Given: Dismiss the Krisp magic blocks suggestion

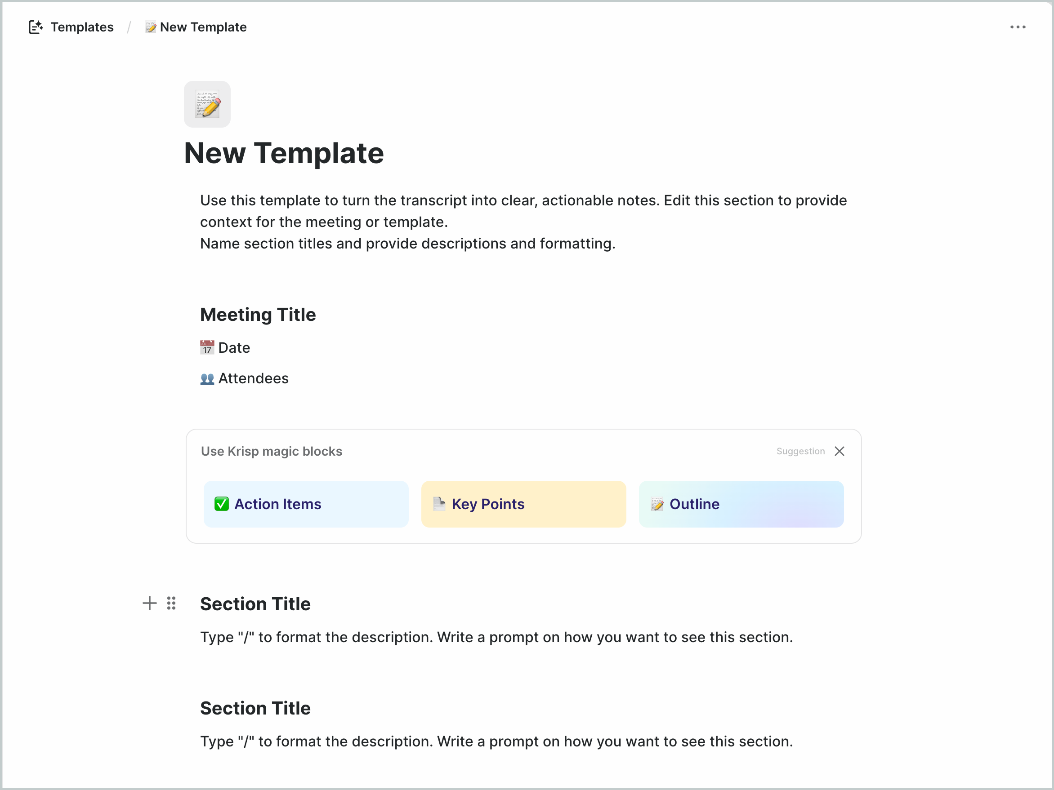Looking at the screenshot, I should 839,451.
